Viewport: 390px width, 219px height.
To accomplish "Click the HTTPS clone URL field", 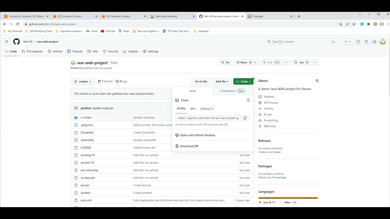I will coord(209,118).
